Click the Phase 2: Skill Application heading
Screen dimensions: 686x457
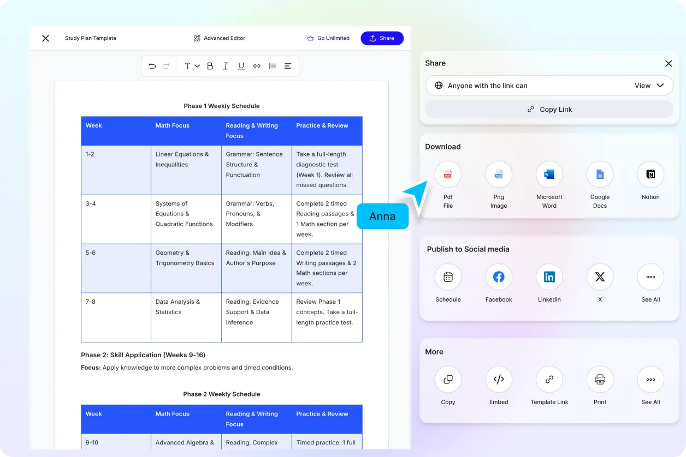[x=143, y=355]
